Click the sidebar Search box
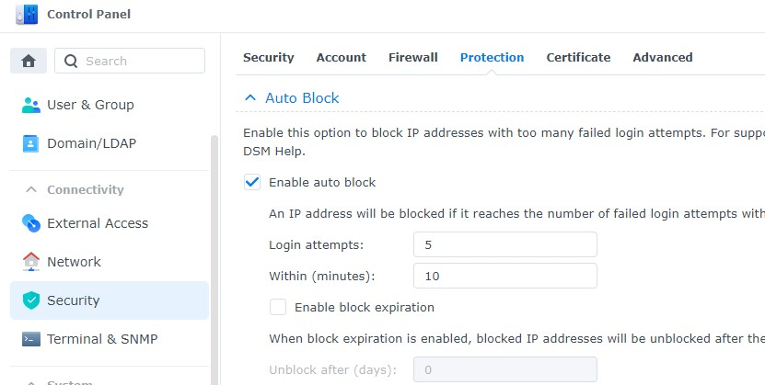This screenshot has width=765, height=385. click(x=138, y=61)
